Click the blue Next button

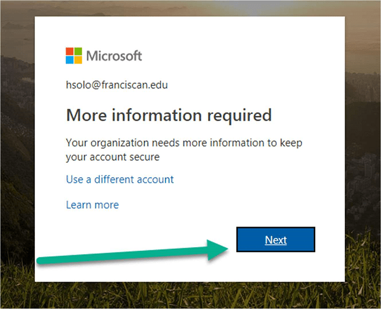click(276, 240)
